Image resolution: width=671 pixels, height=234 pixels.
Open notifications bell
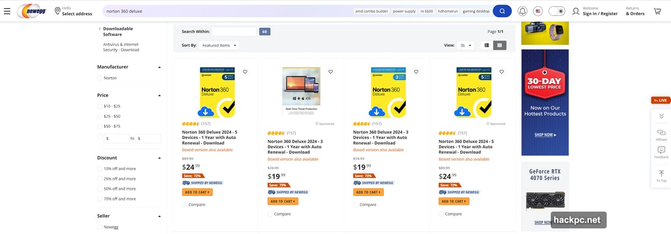pyautogui.click(x=522, y=11)
